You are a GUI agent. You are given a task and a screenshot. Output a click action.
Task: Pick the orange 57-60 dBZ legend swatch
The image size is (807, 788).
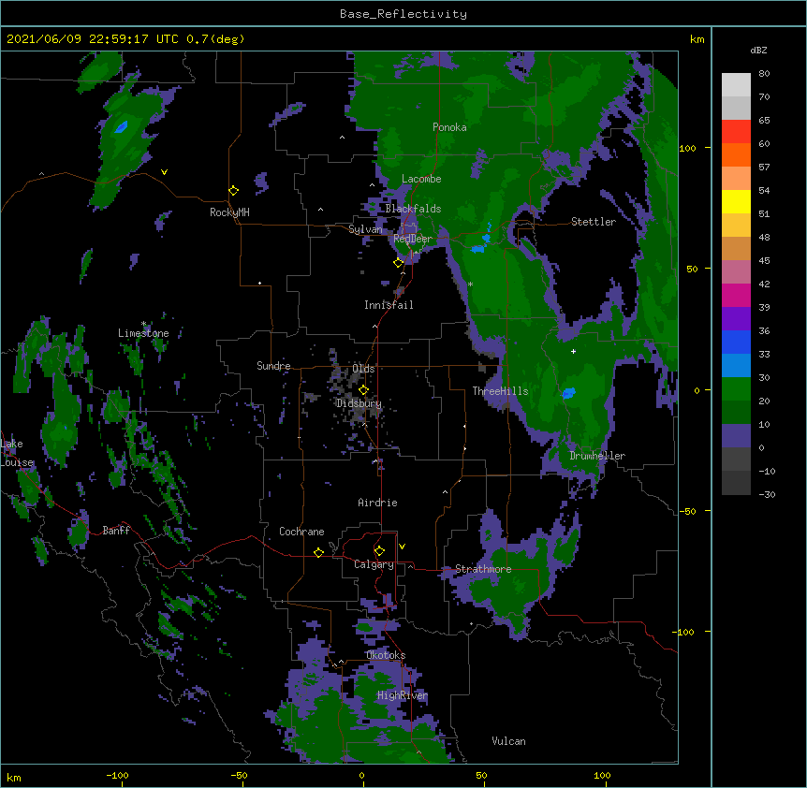pyautogui.click(x=736, y=155)
